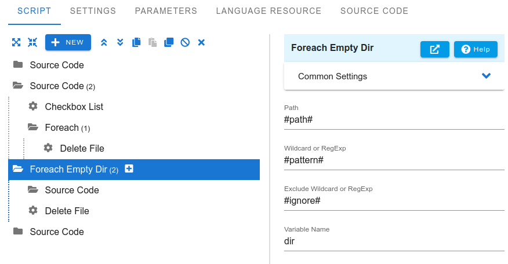Delete selected item with X icon
The height and width of the screenshot is (264, 508).
pos(201,42)
